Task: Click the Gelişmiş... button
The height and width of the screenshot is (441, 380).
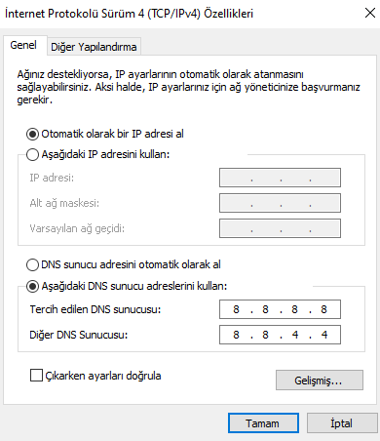Action: pyautogui.click(x=320, y=380)
